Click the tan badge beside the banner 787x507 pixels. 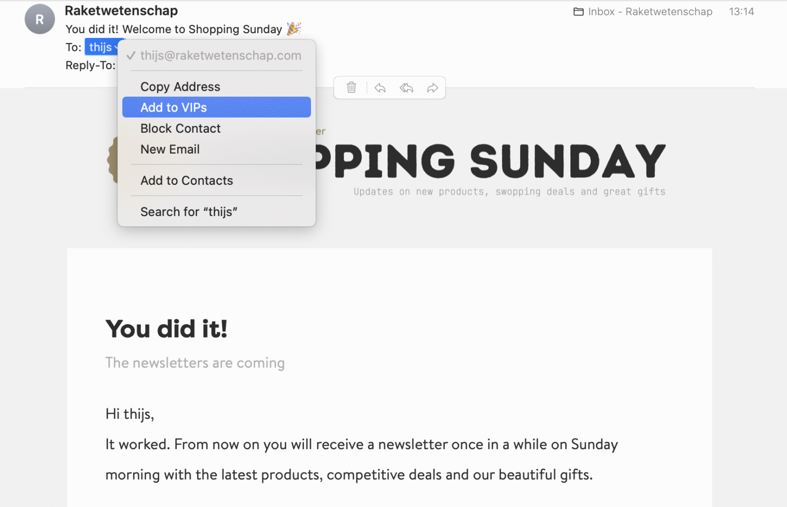click(x=112, y=160)
